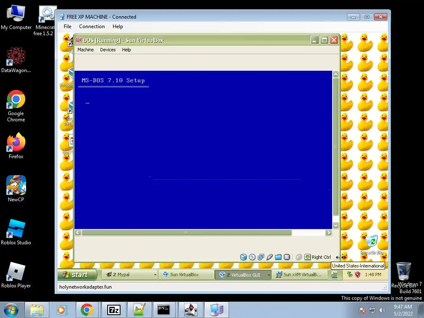Click the horizontal scrollbar right arrow in VirtualBox
Screen dimensions: 424x318
[x=328, y=233]
